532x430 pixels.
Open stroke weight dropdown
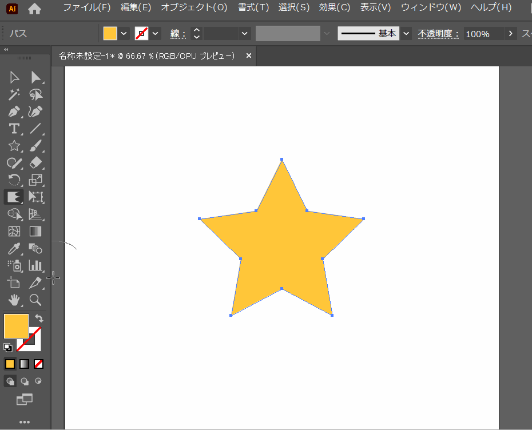(244, 34)
